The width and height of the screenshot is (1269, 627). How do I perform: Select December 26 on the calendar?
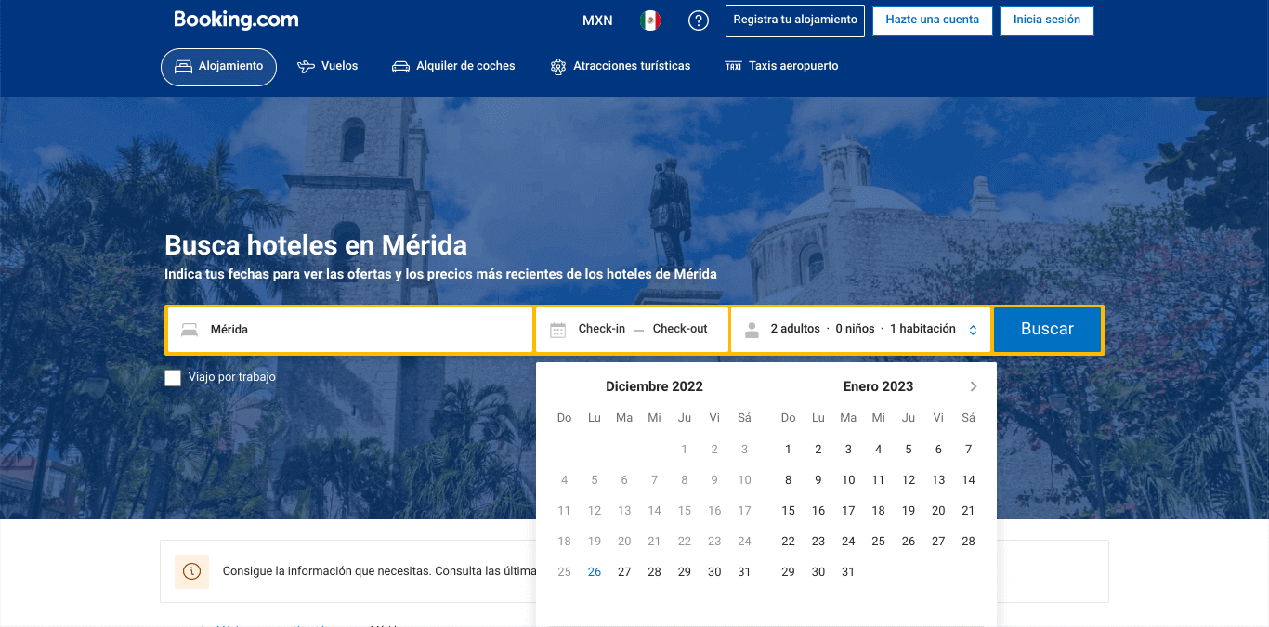click(594, 571)
